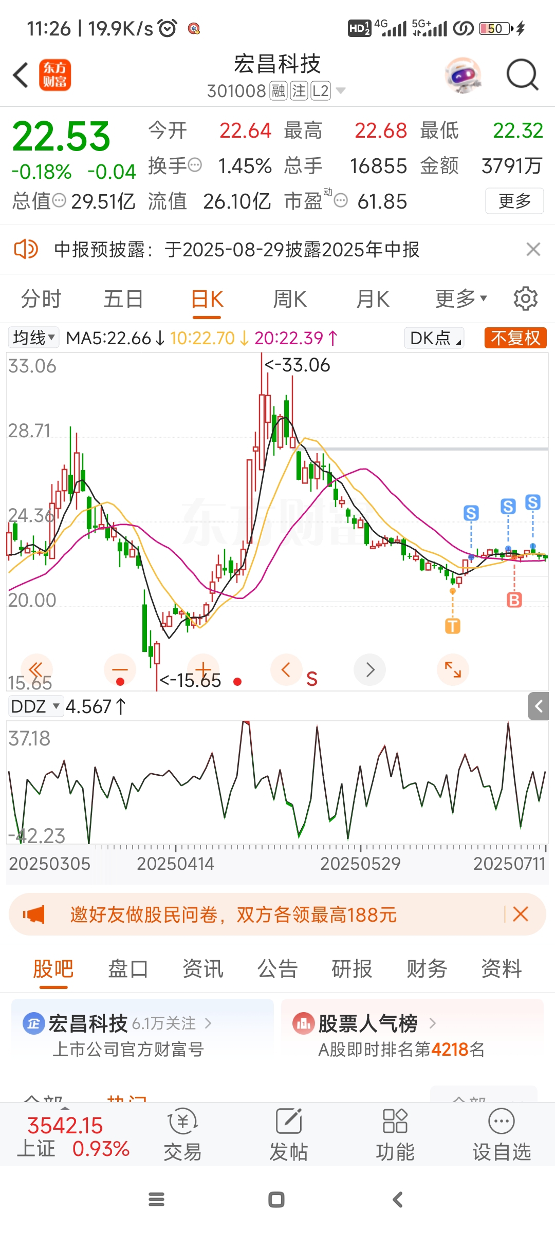Tap the 设自选 watchlist icon
Screen dimensions: 555x1233
point(502,1135)
